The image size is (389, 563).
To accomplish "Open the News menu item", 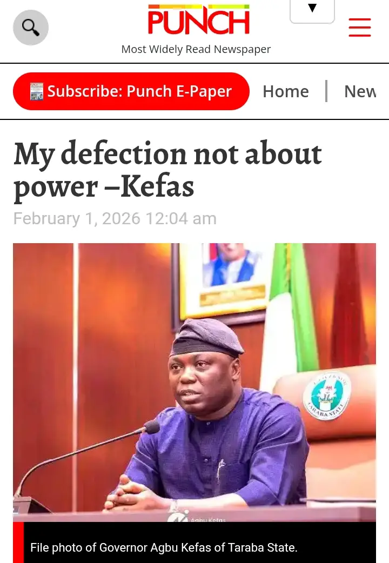I will [x=360, y=91].
